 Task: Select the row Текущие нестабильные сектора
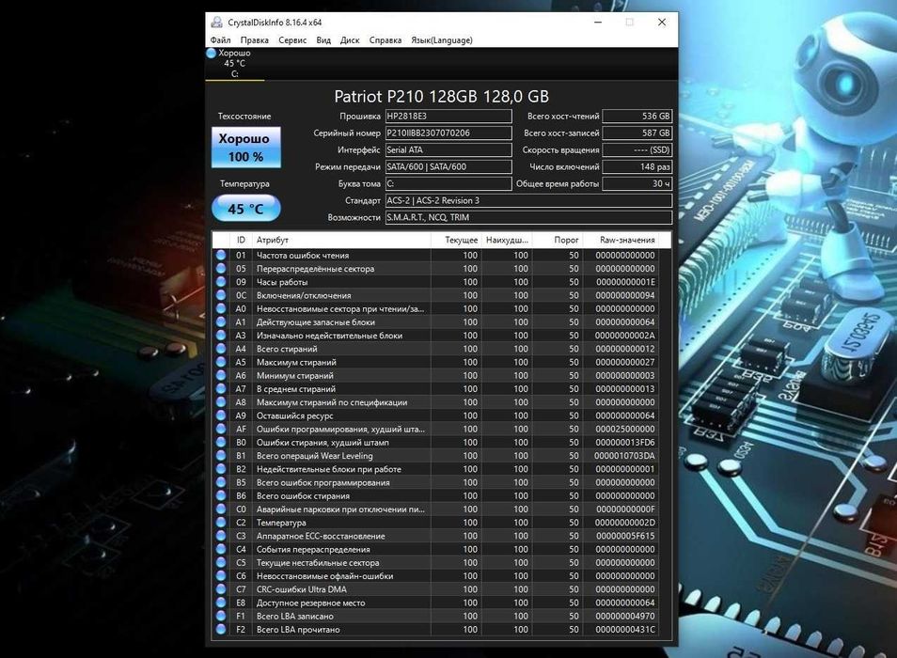pos(435,562)
